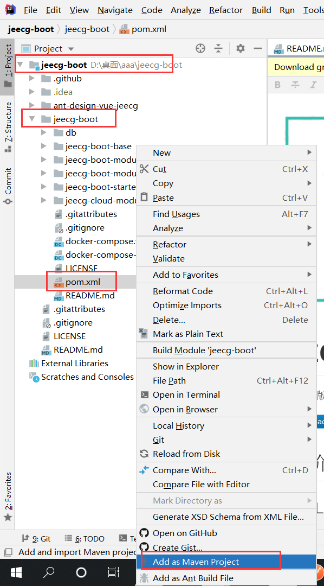Expand the jeecg-boot-base folder

43,145
